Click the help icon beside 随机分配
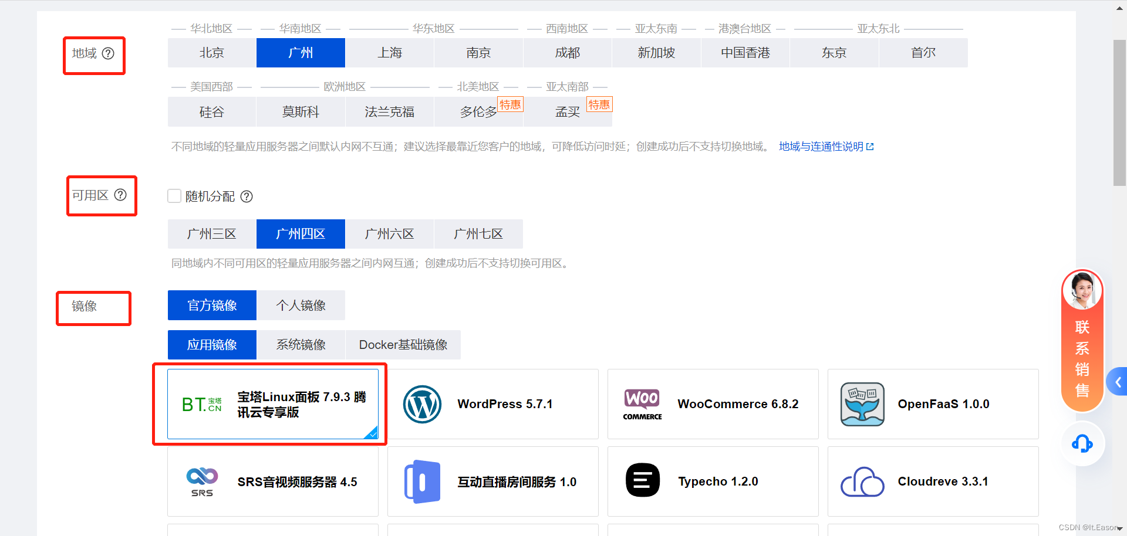The height and width of the screenshot is (536, 1127). point(247,196)
